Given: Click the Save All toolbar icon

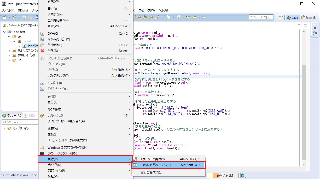Looking at the screenshot, I should (x=30, y=17).
